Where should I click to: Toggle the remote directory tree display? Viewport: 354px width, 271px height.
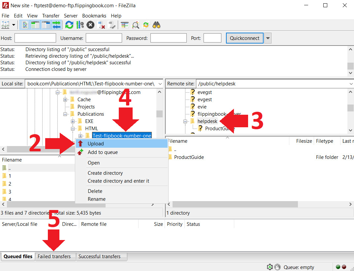(x=46, y=25)
